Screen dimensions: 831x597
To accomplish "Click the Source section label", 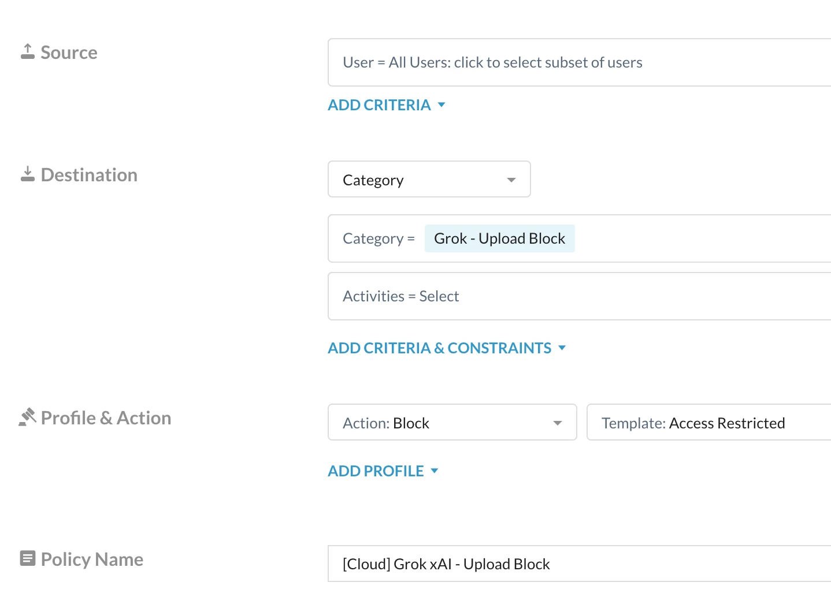I will [69, 53].
